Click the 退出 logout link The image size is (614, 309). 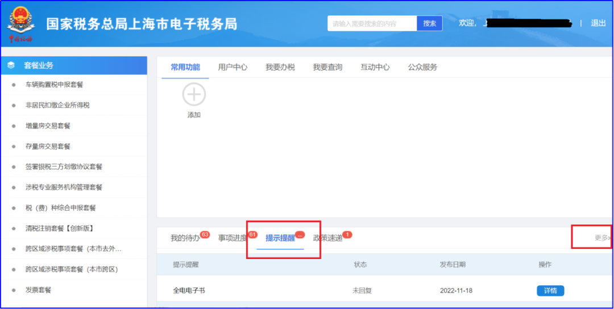598,23
